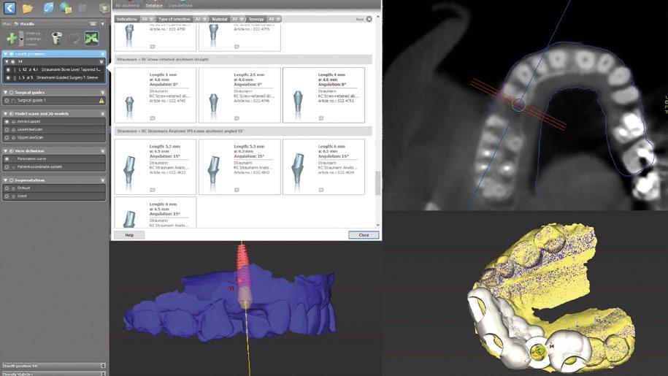Viewport: 668px width, 376px height.
Task: Toggle visibility of Panoramic curve
Action: [7, 159]
